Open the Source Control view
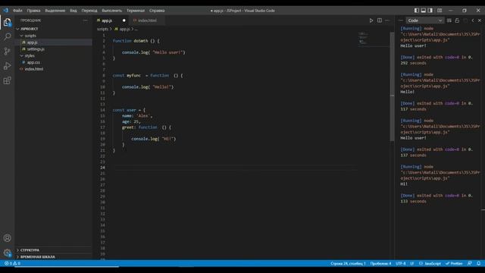The image size is (485, 273). pyautogui.click(x=7, y=51)
